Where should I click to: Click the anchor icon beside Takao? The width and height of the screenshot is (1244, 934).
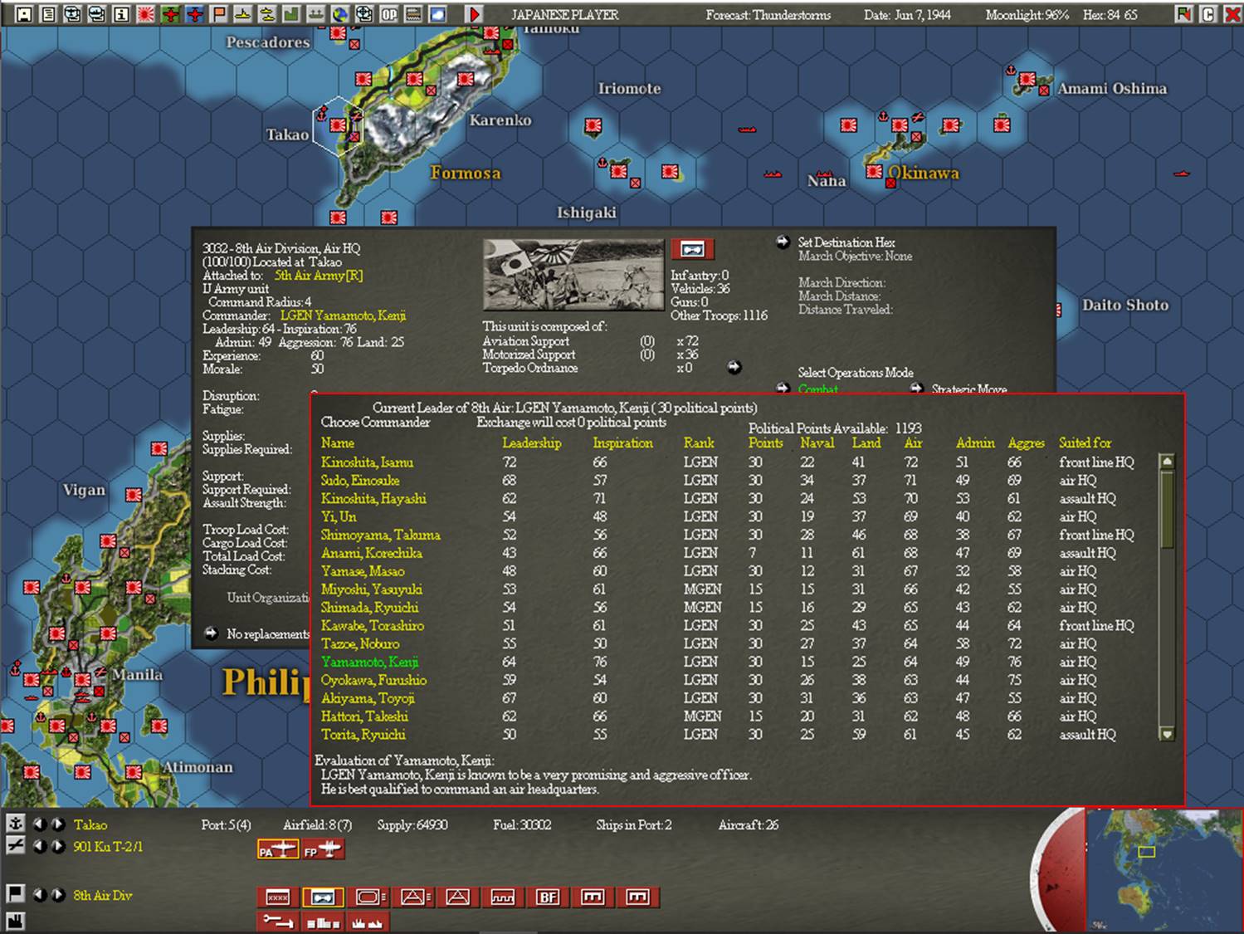pyautogui.click(x=15, y=824)
